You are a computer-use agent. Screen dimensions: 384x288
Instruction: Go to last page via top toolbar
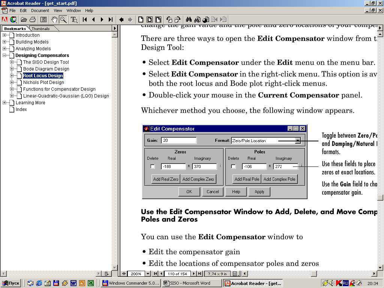pyautogui.click(x=111, y=19)
